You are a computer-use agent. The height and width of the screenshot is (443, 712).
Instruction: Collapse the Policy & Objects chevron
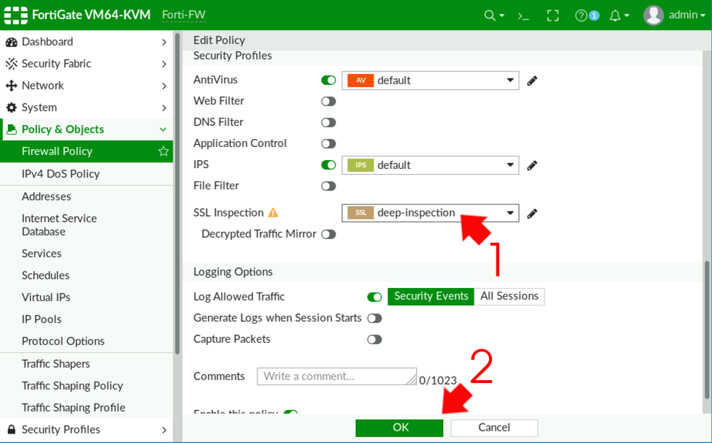click(164, 129)
